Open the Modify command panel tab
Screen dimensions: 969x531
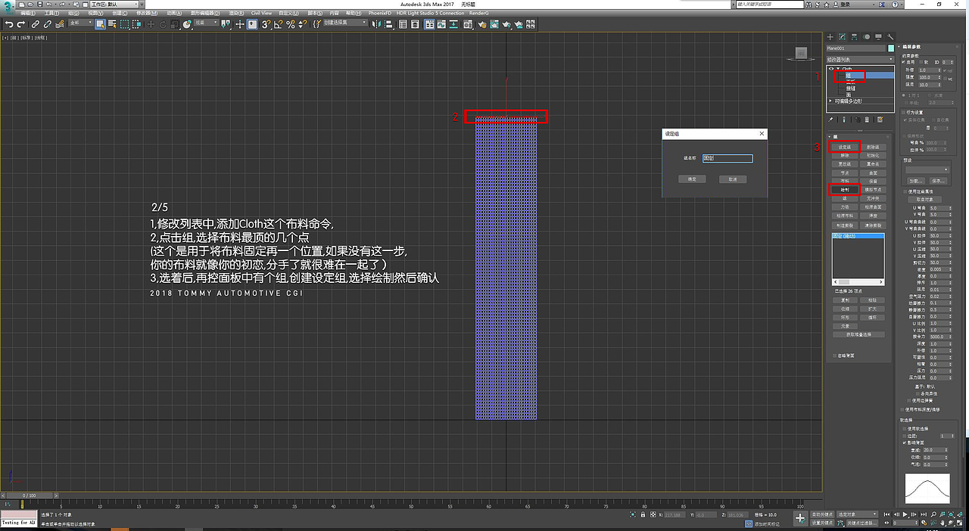[842, 37]
